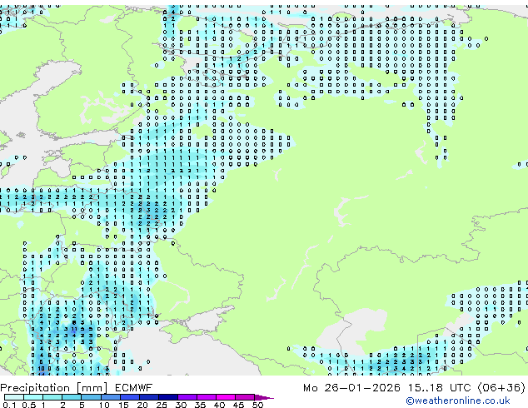
Task: Click the 45–50 mm legend color swatch
Action: click(x=245, y=397)
